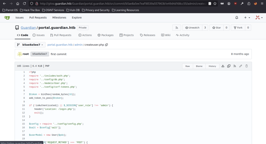Download the createuser.php file

[x=223, y=66]
